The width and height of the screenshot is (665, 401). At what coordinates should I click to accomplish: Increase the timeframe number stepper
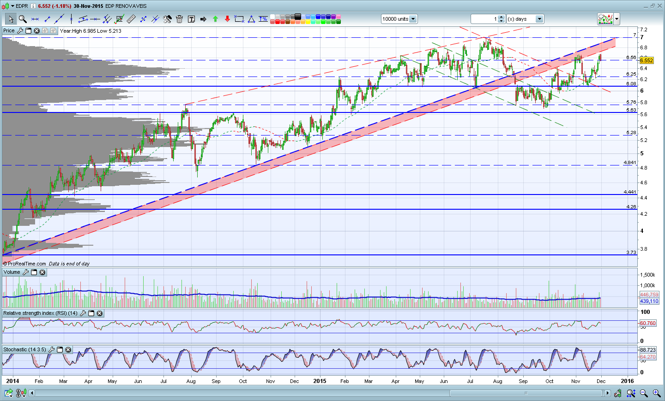tap(502, 17)
